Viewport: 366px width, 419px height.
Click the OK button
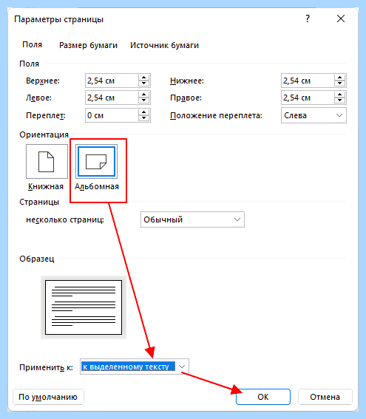click(263, 397)
